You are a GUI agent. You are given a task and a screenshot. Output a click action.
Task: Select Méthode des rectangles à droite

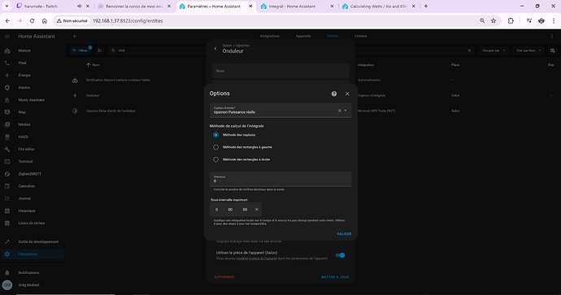coord(215,159)
